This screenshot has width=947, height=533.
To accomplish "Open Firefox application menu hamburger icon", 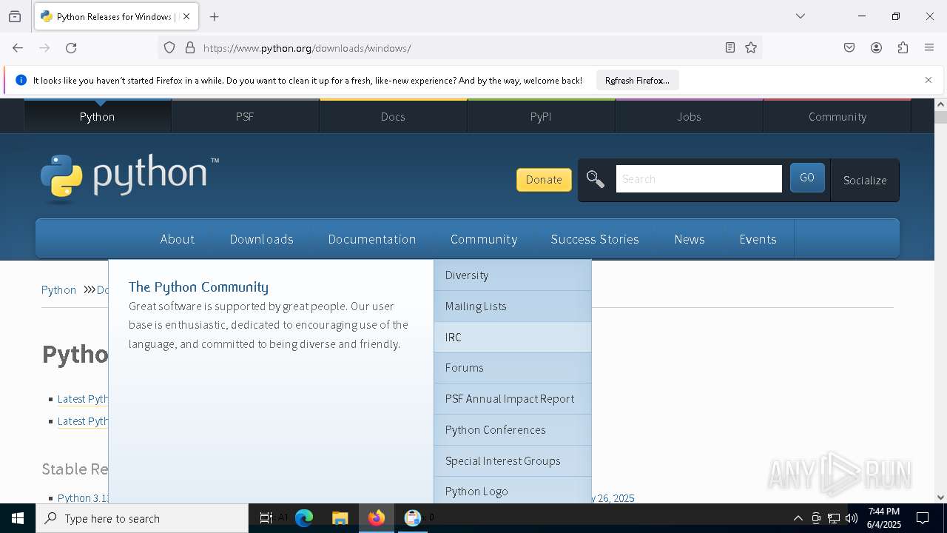I will [x=929, y=48].
